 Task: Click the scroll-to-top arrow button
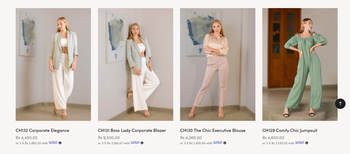click(340, 103)
